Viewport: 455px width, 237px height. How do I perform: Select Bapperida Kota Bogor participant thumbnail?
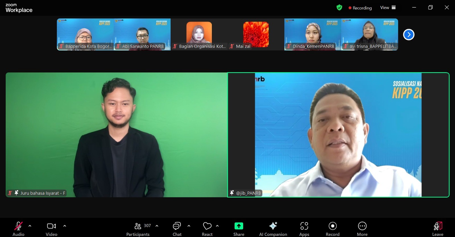pyautogui.click(x=85, y=34)
